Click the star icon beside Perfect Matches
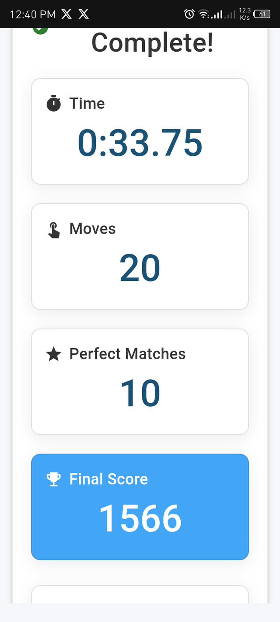Screen dimensions: 280x622 53,354
